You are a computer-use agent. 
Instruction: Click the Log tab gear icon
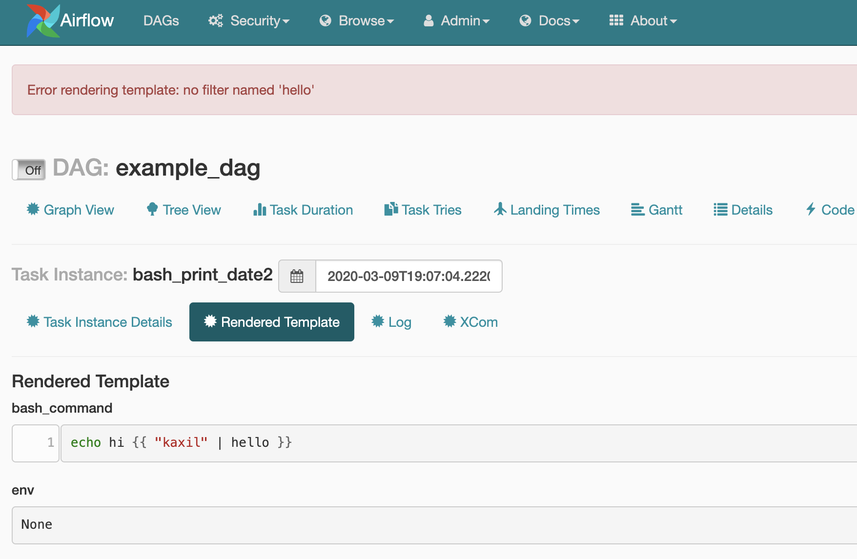coord(378,321)
